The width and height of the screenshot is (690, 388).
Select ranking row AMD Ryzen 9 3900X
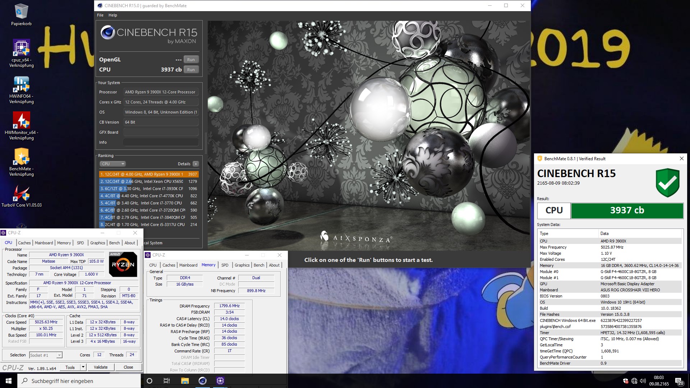coord(149,174)
